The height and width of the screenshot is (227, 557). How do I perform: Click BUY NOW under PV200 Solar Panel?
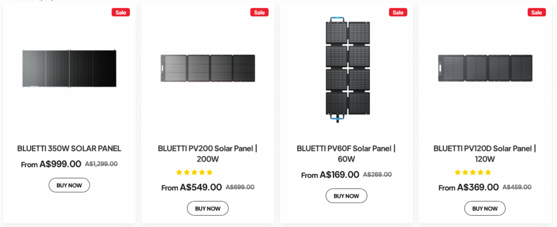pyautogui.click(x=208, y=208)
